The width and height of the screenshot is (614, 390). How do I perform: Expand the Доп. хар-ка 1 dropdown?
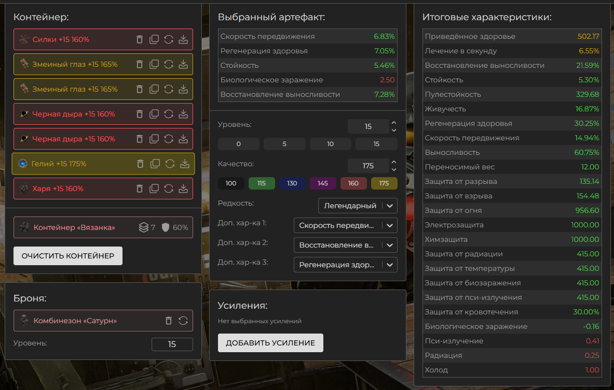[x=345, y=225]
